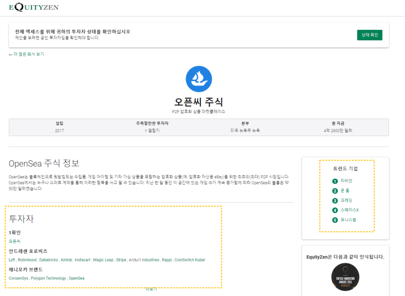Click the OpenSea ship logo
The image size is (405, 296).
[199, 79]
